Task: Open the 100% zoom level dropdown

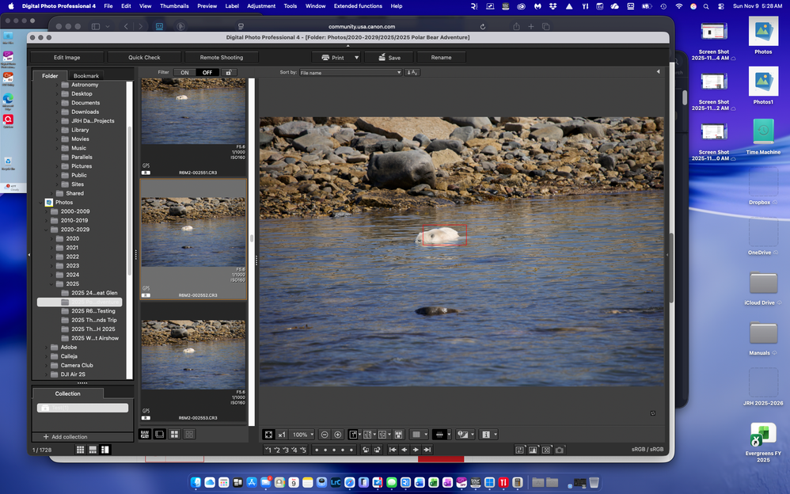Action: click(x=302, y=435)
